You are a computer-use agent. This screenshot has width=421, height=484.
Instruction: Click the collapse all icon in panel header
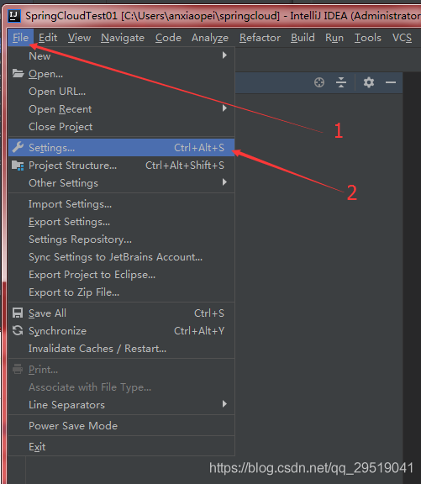(x=341, y=82)
